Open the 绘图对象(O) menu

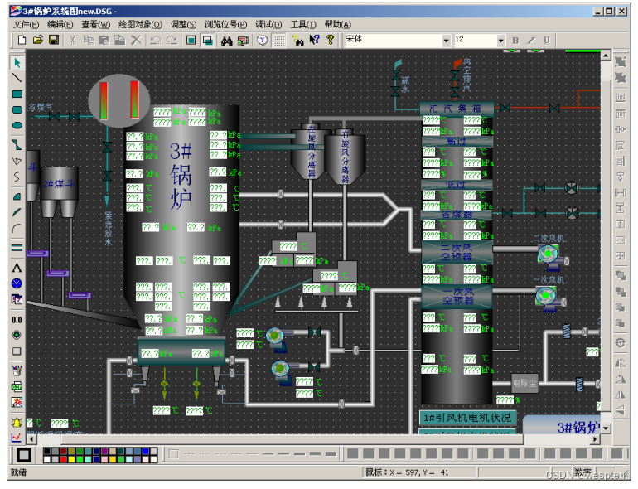coord(140,24)
